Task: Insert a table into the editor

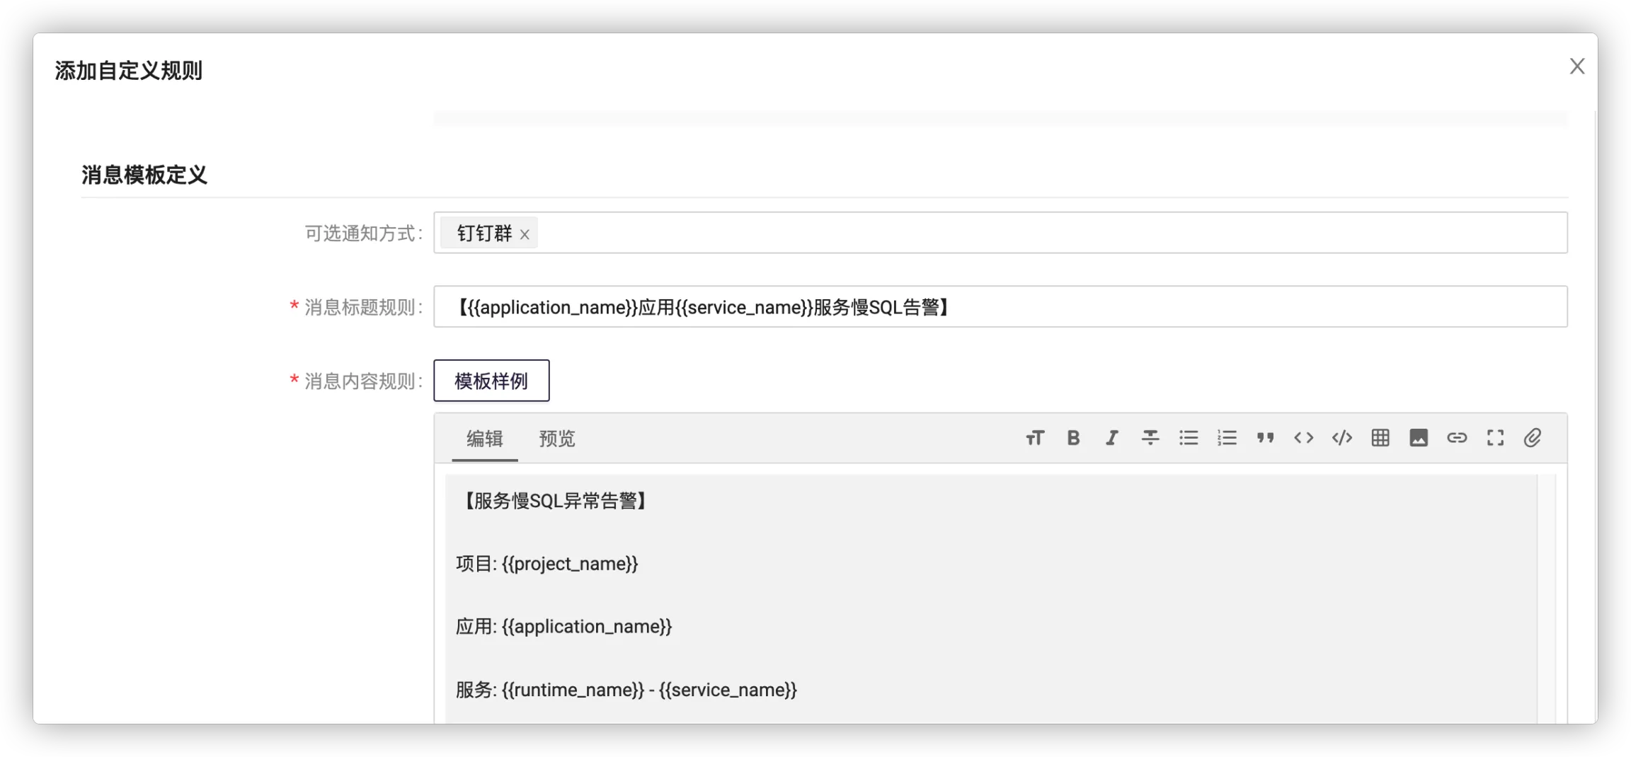Action: pos(1380,438)
